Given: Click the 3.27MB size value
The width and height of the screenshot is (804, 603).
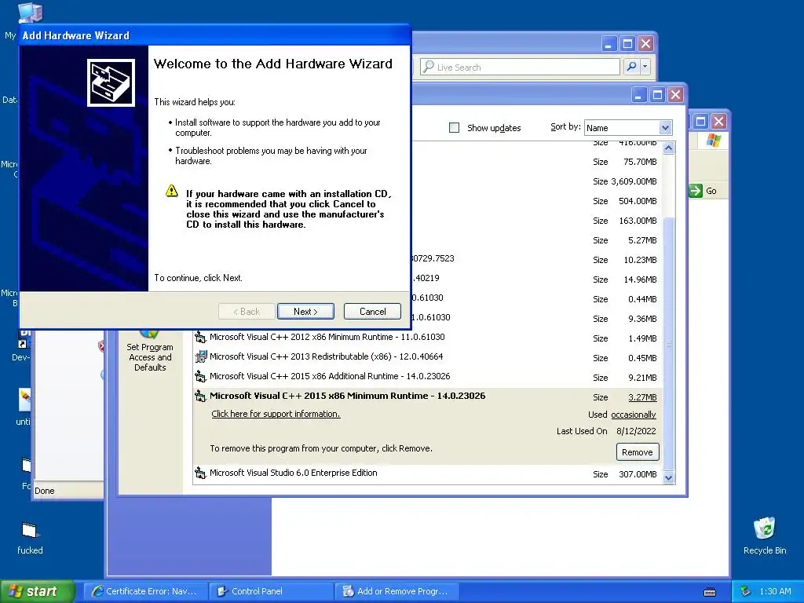Looking at the screenshot, I should click(642, 397).
